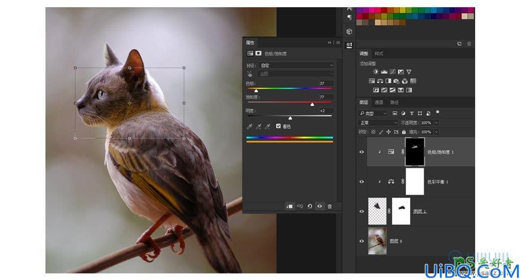Add a Levels adjustment (histogram icon)
Screen dimensions: 520x280
tap(384, 72)
